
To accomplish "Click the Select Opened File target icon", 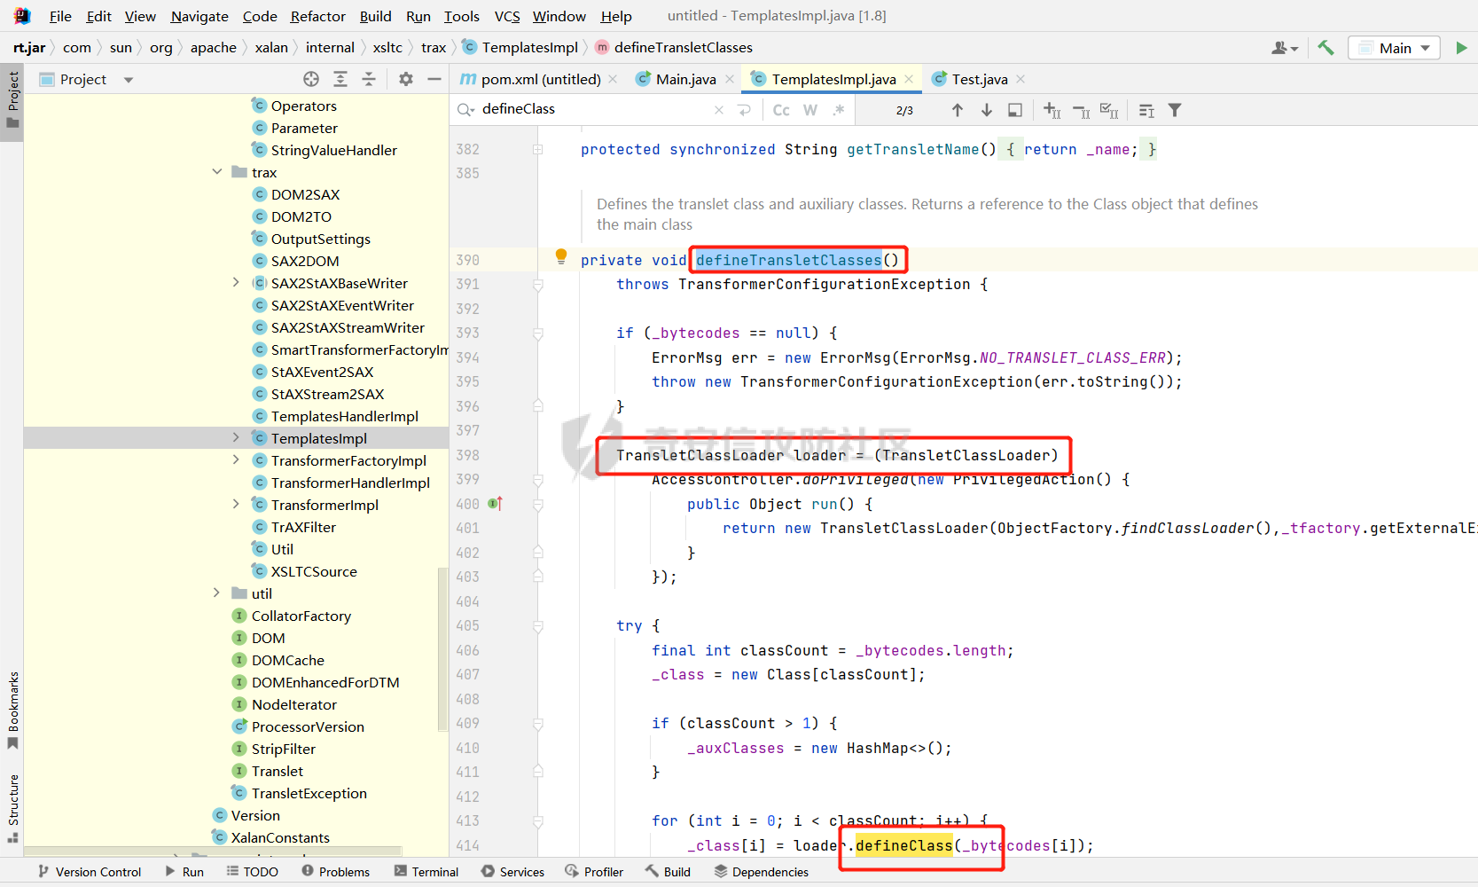I will click(311, 79).
